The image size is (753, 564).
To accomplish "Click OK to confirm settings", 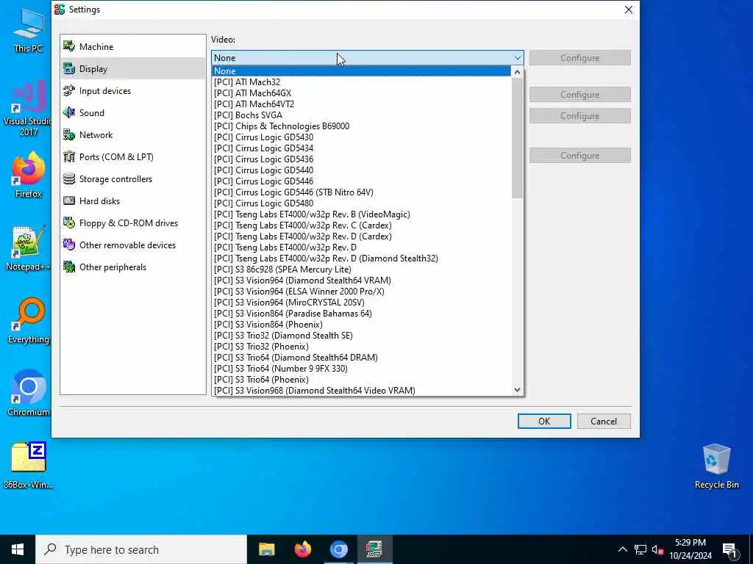I will click(x=544, y=421).
